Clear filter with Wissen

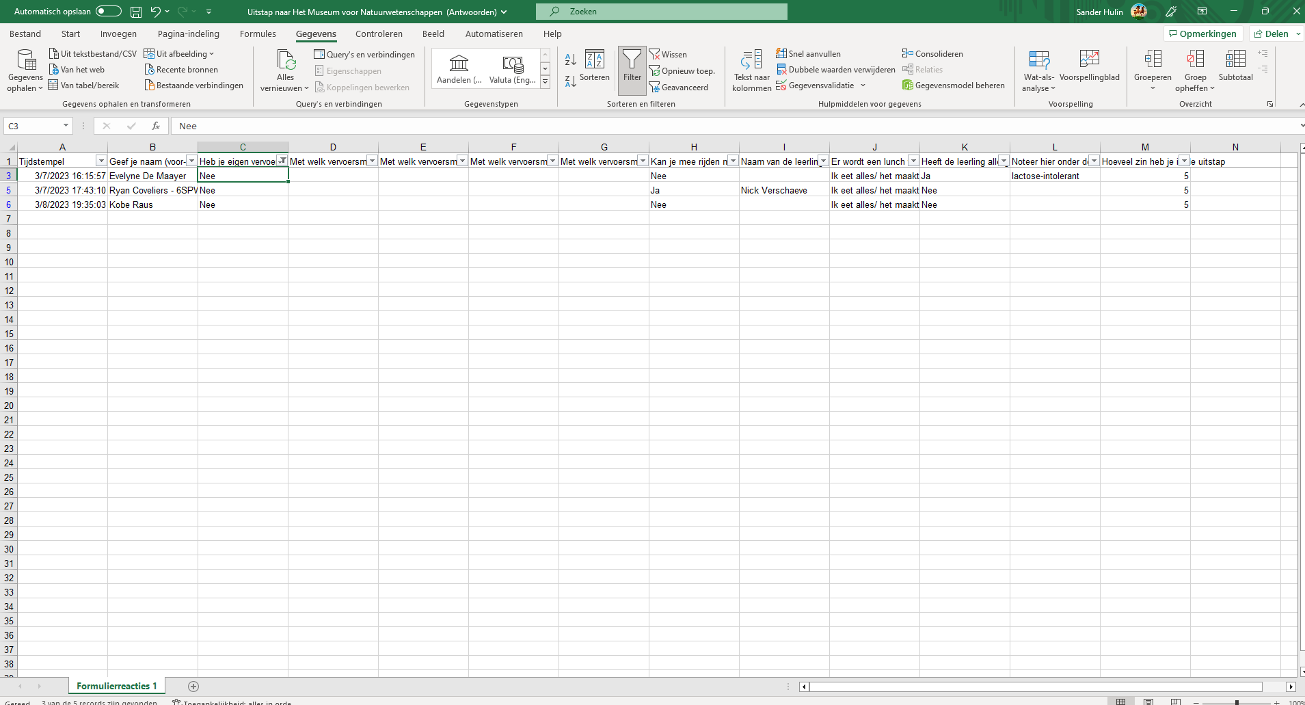[668, 55]
